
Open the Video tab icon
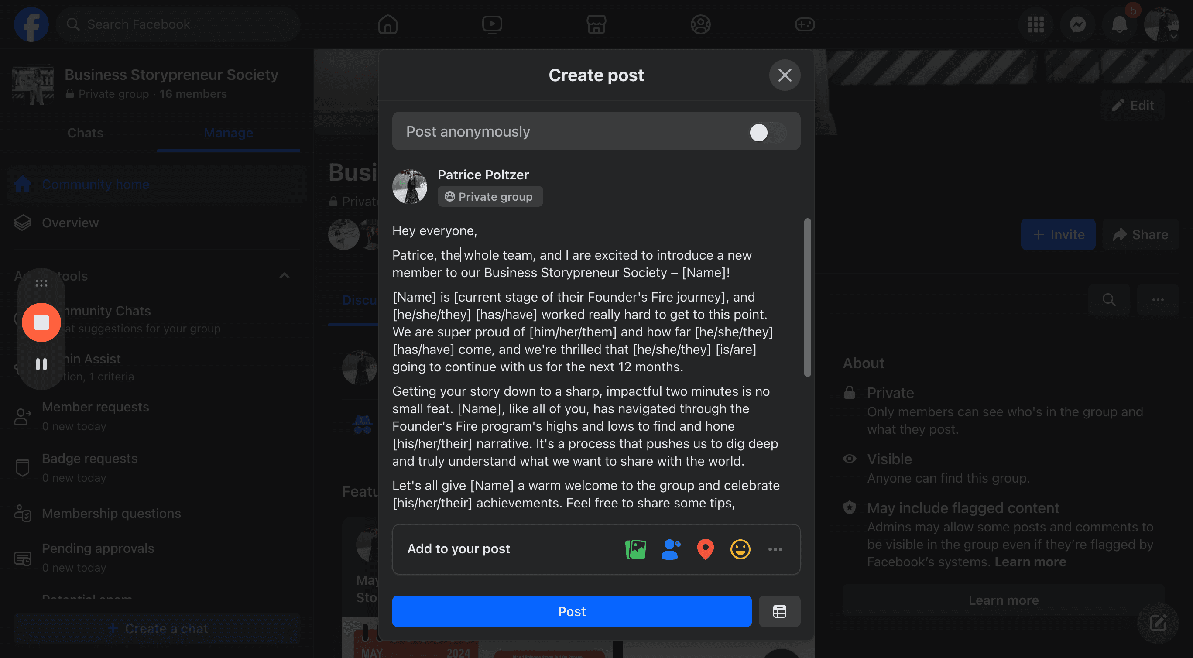[492, 24]
